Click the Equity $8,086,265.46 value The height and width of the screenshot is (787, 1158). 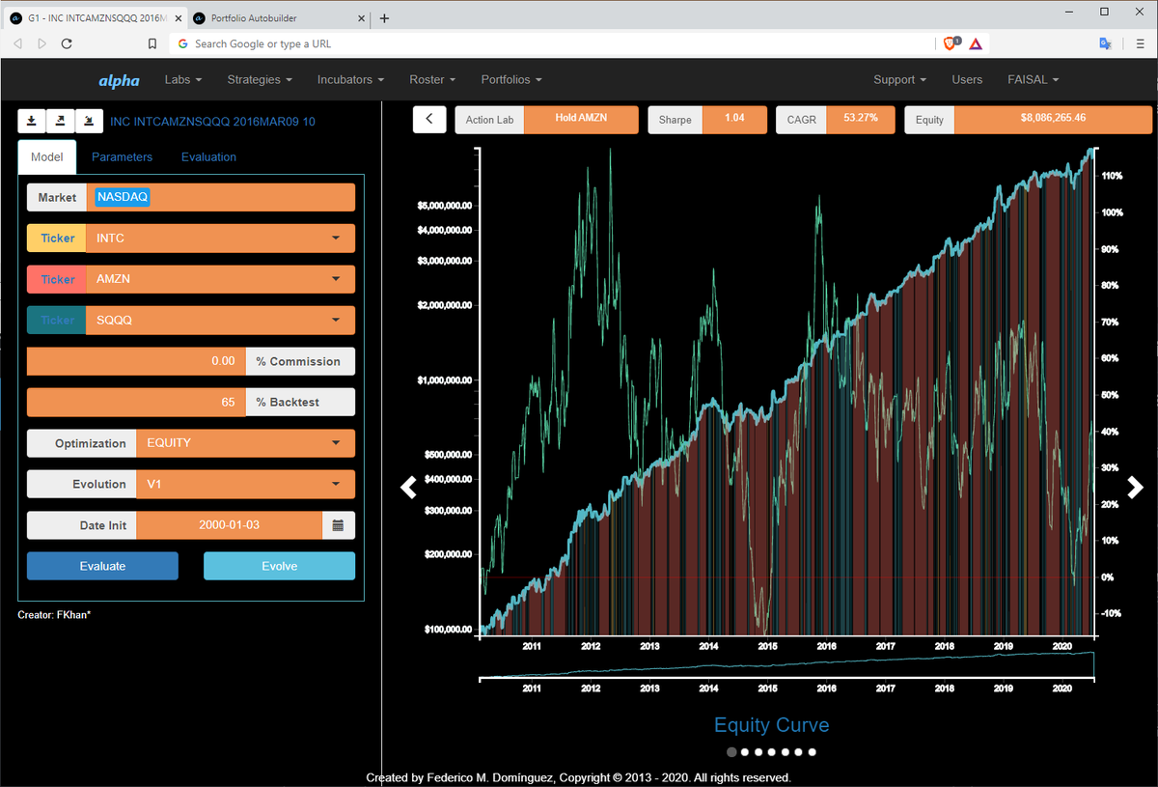point(1053,119)
